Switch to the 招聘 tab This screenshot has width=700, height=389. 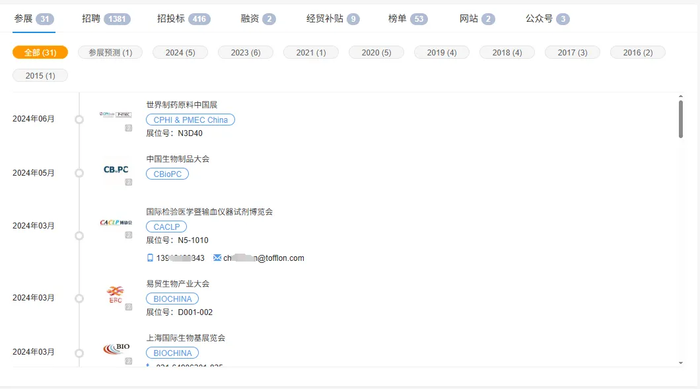[106, 18]
